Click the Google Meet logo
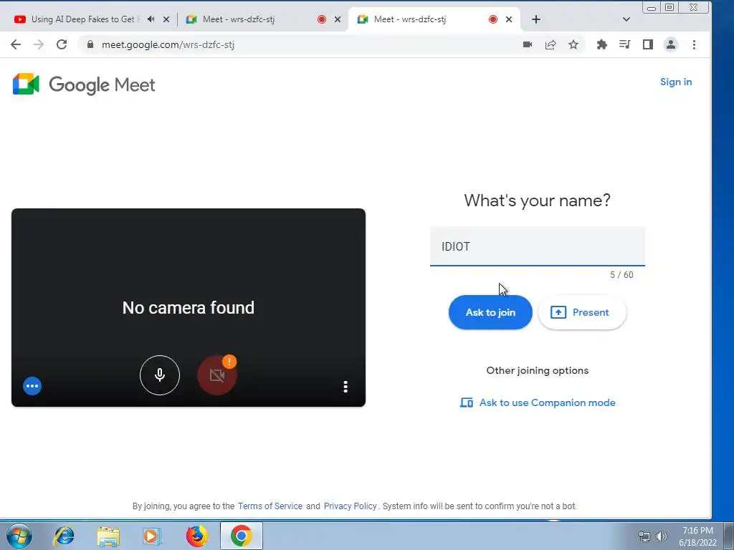 click(x=84, y=85)
